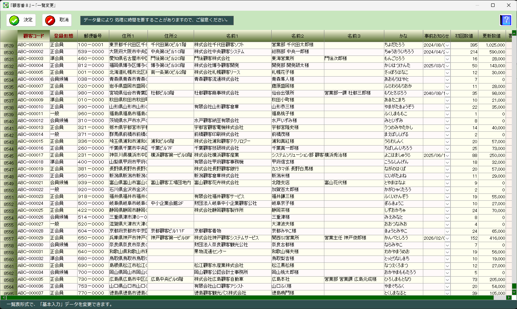Expand 事前お知らせ dropdown in row ABC-000011
This screenshot has height=309, width=517.
[x=447, y=114]
